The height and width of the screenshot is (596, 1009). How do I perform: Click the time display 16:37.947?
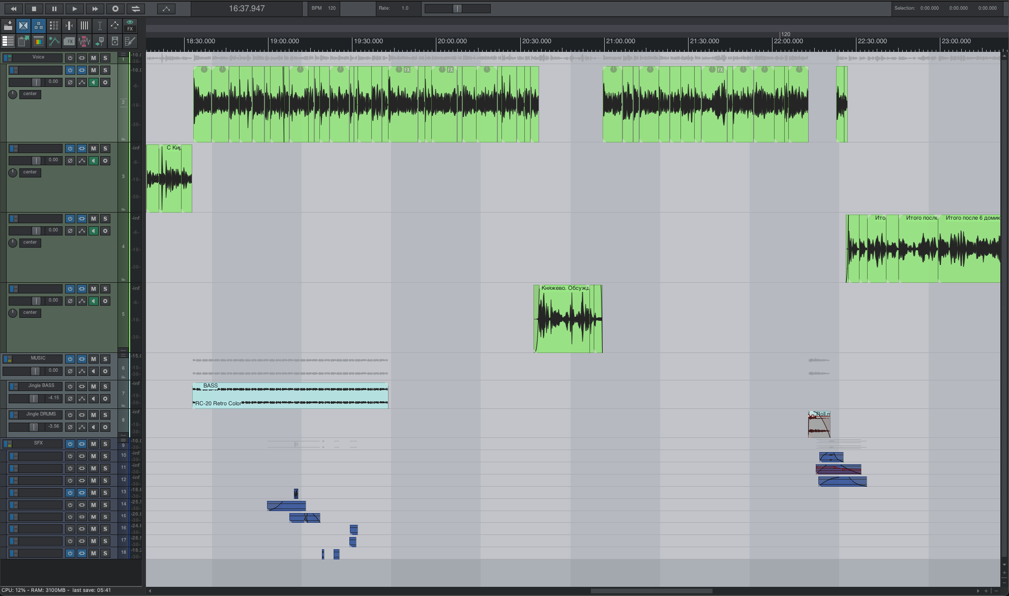(x=247, y=9)
